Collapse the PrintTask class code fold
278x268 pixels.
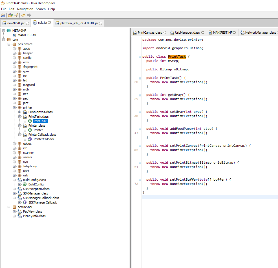click(x=140, y=57)
